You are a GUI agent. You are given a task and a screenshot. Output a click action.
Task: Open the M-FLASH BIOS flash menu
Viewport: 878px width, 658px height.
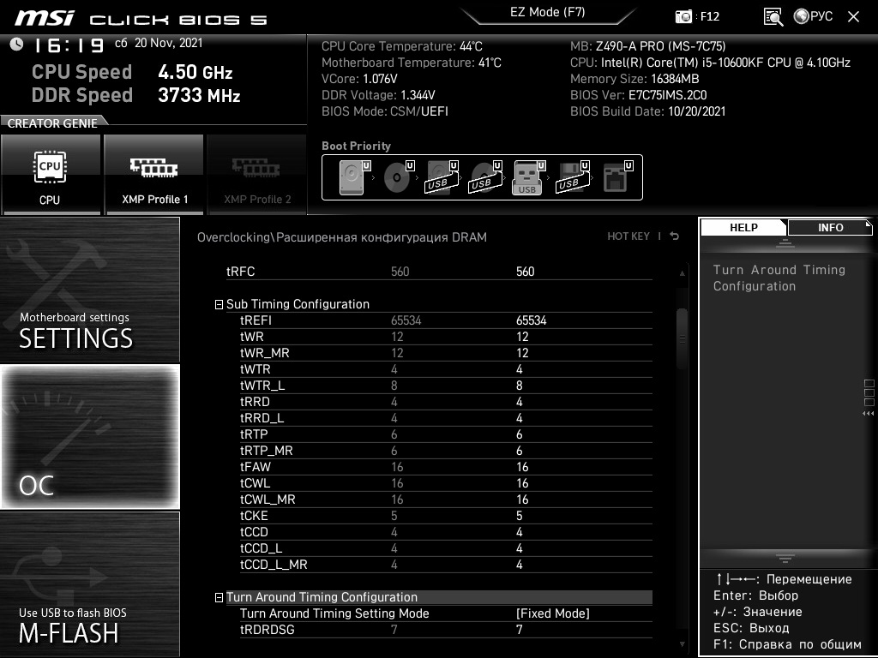[x=89, y=584]
